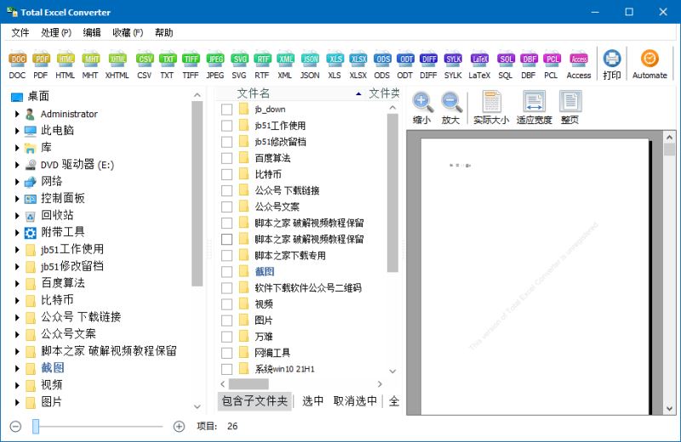Open the 帮助 menu
This screenshot has height=442, width=681.
click(x=163, y=33)
